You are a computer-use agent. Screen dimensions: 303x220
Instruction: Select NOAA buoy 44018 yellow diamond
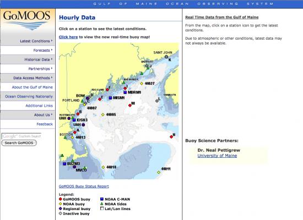103,167
